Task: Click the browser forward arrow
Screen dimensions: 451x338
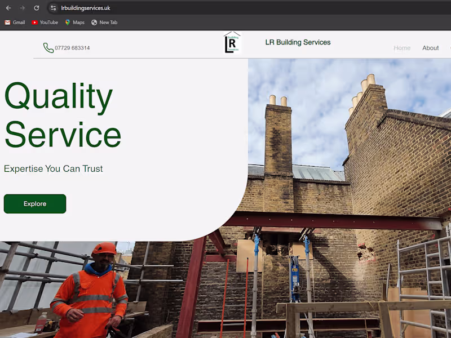Action: click(x=22, y=8)
